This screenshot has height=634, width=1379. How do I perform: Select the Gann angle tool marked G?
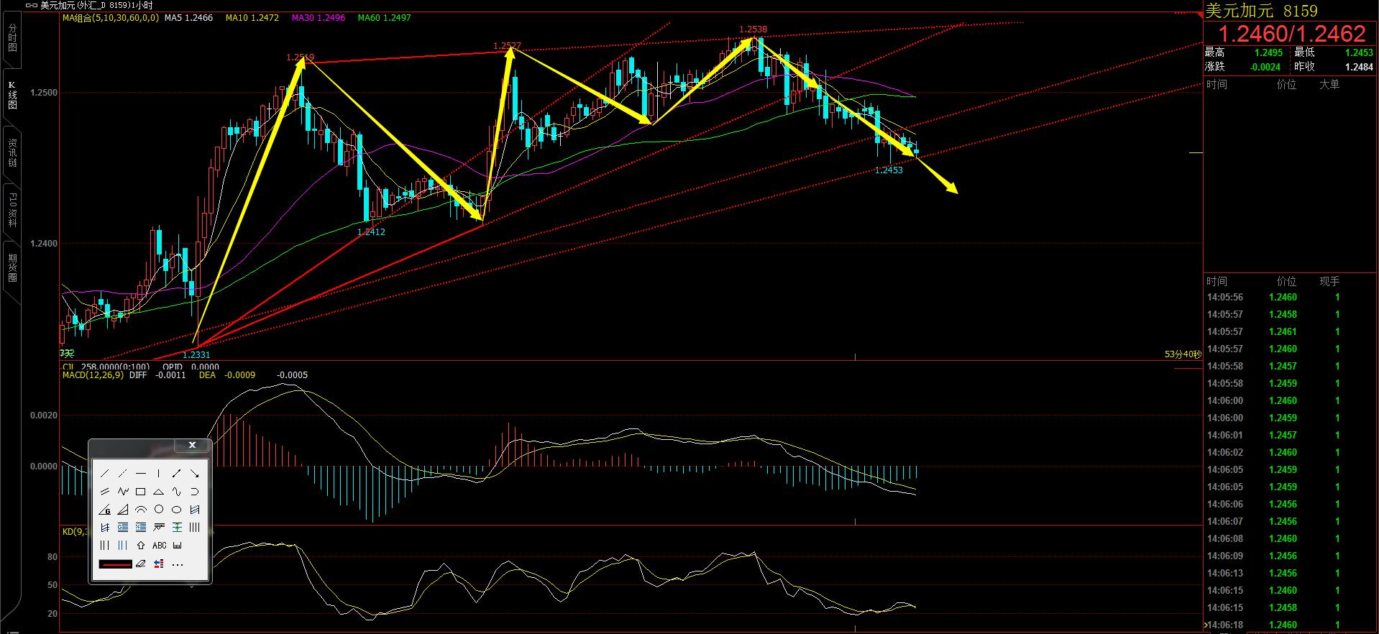tap(105, 510)
